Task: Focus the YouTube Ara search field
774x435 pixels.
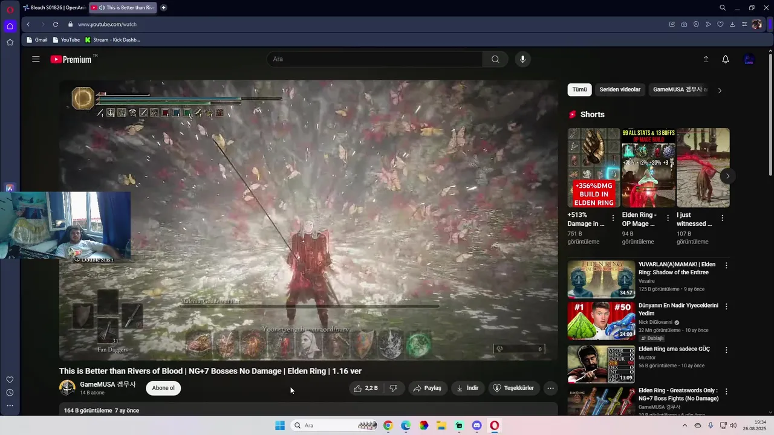Action: 375,59
